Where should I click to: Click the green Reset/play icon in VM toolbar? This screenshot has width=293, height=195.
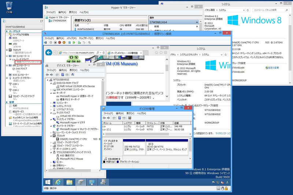(x=74, y=43)
